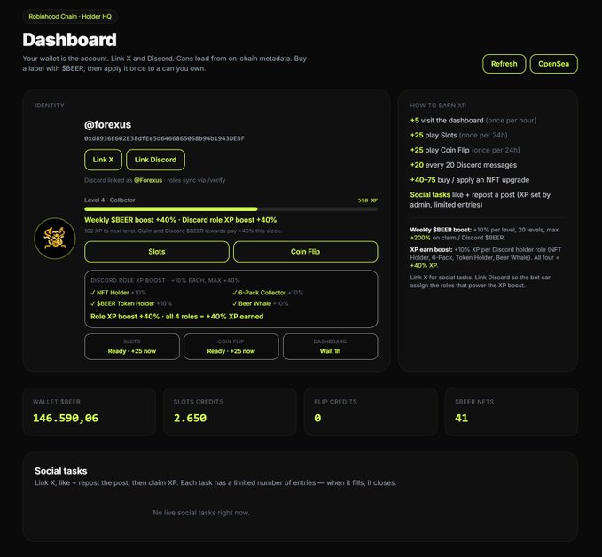Click the HOW TO EARN XP header

(438, 106)
